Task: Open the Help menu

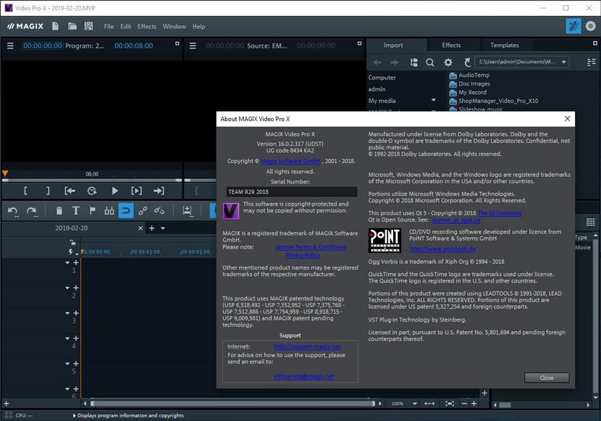Action: click(198, 26)
